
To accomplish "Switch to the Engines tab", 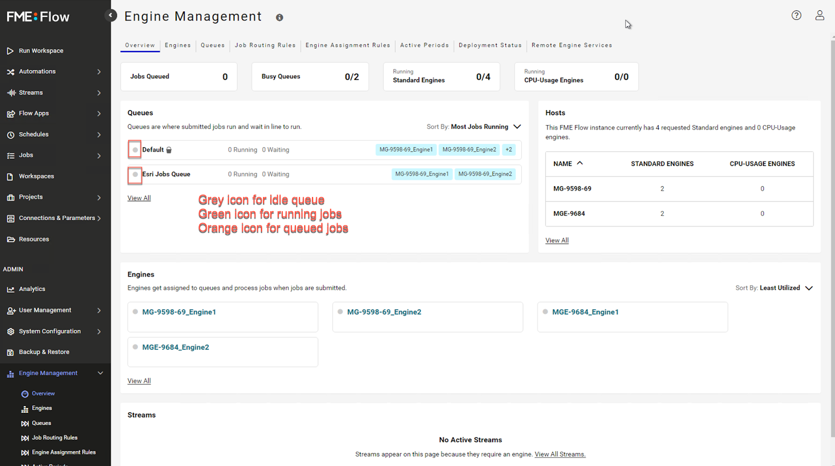I will [x=178, y=45].
